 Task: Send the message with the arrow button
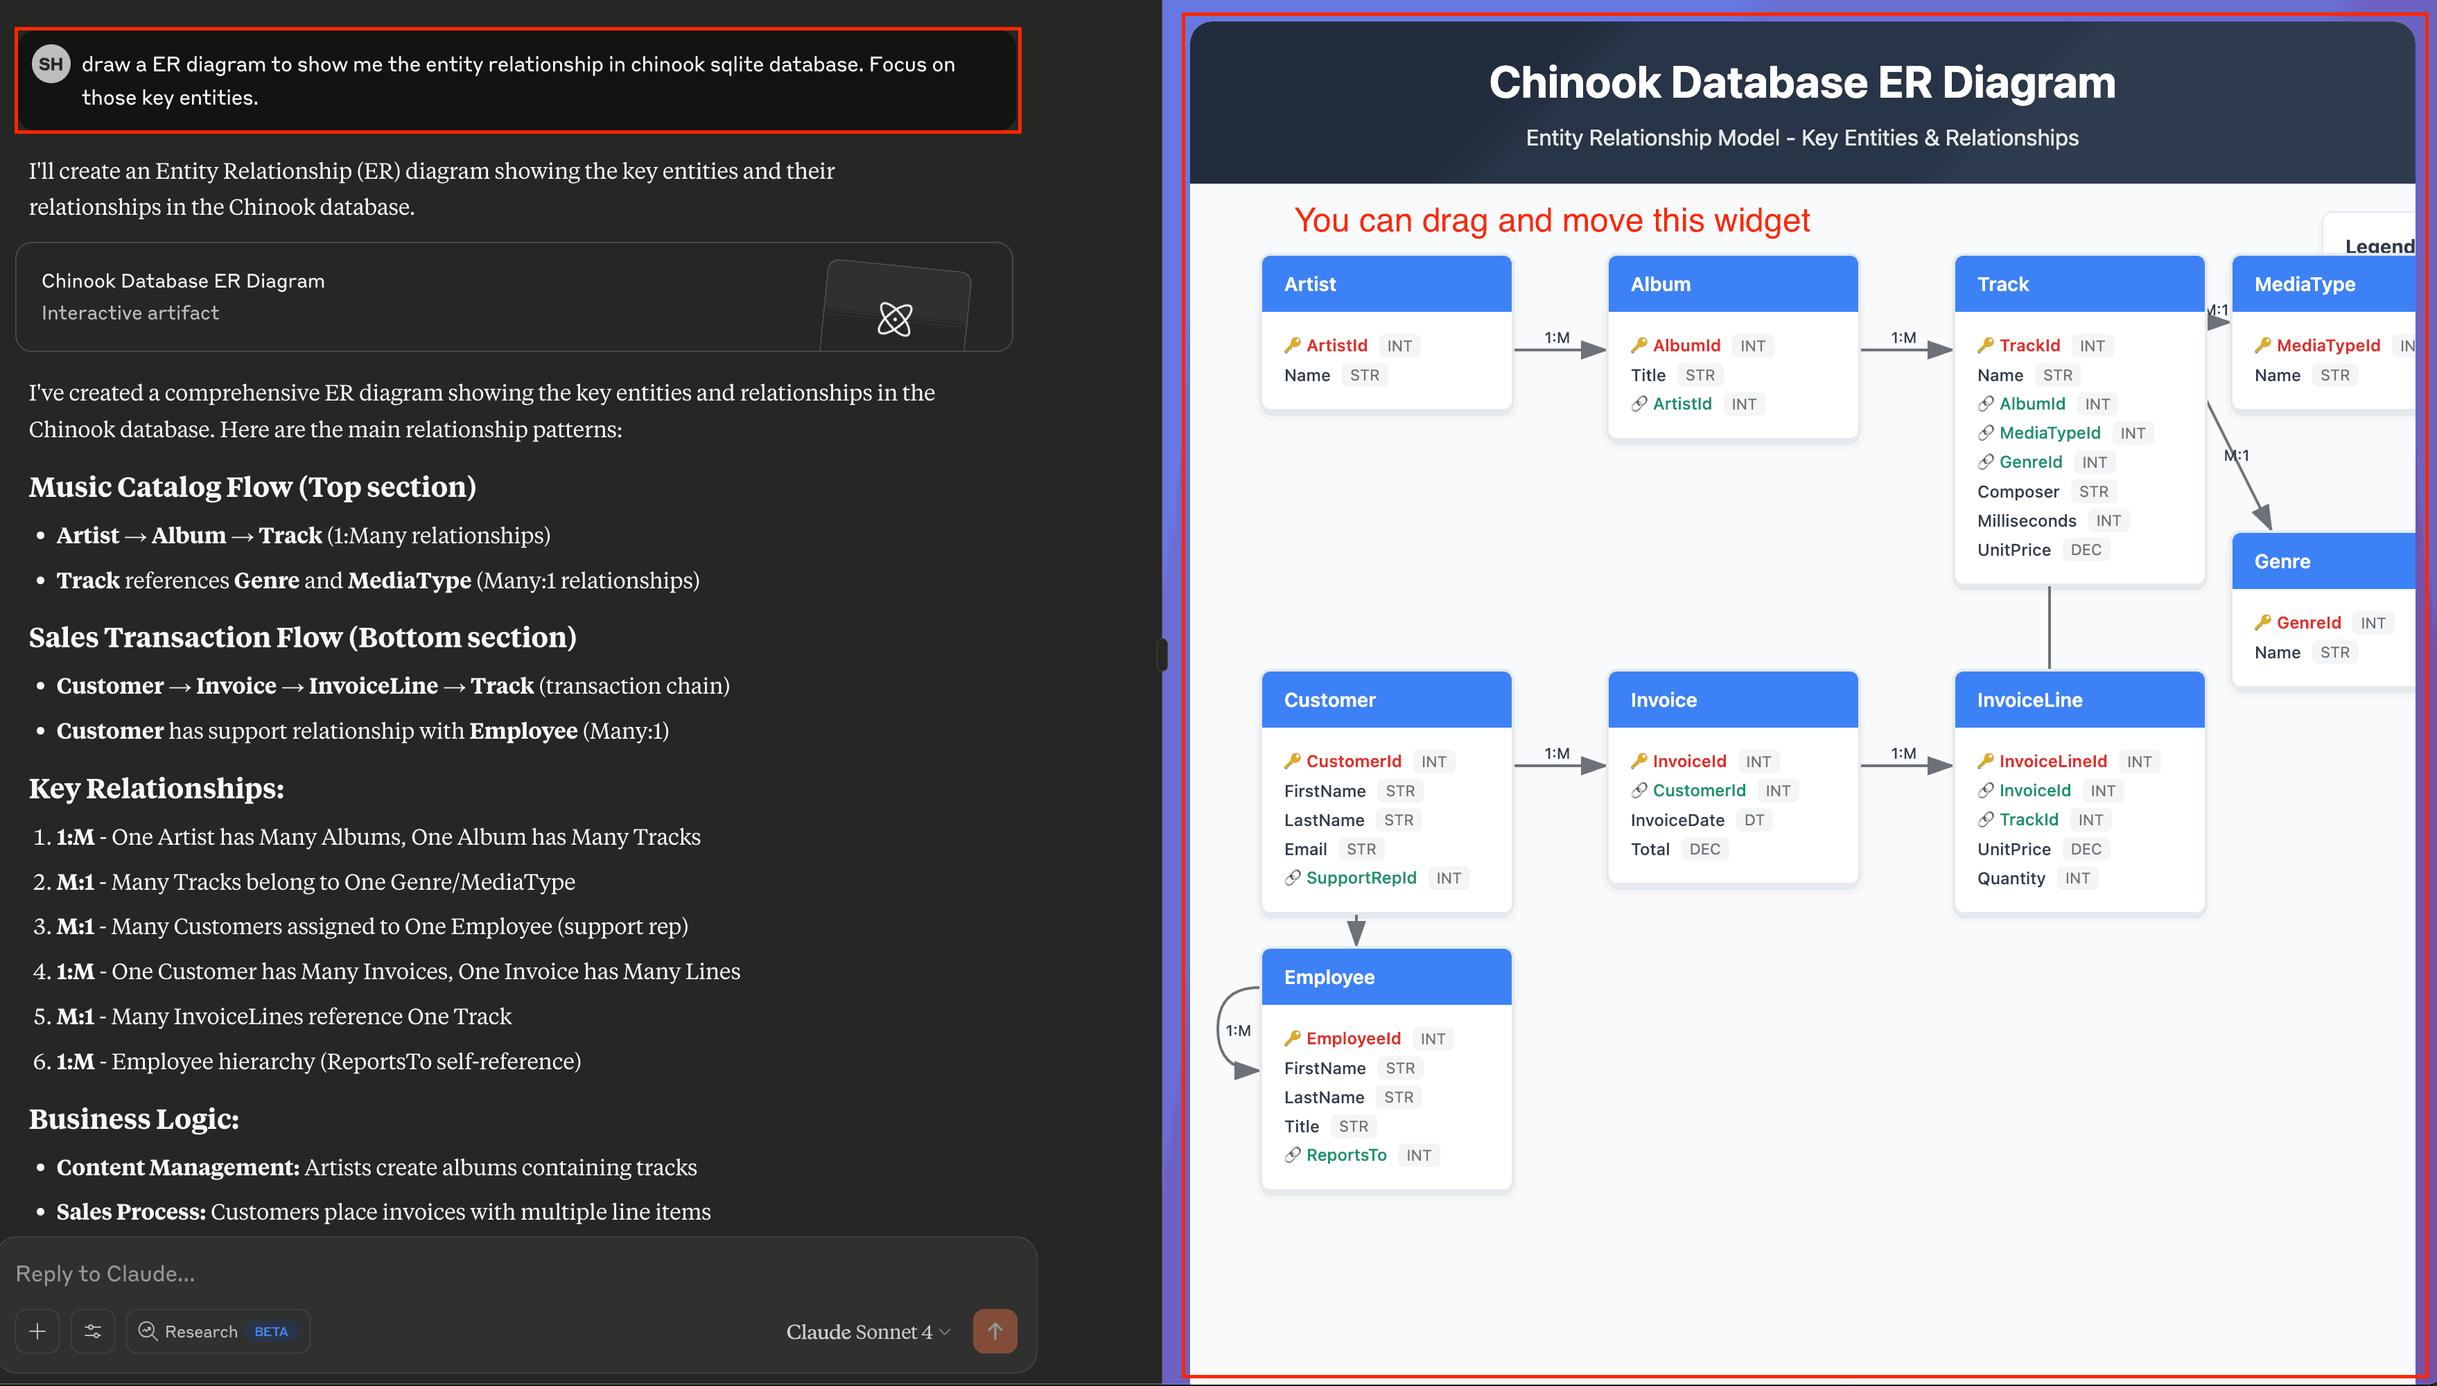click(x=995, y=1331)
